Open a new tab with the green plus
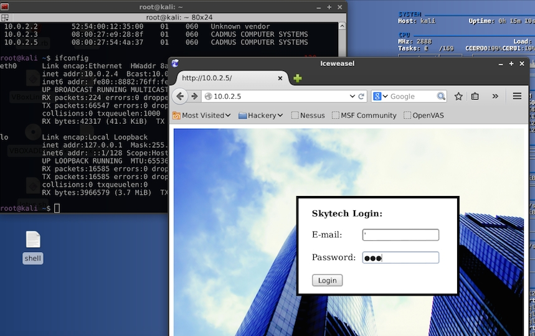 click(298, 78)
